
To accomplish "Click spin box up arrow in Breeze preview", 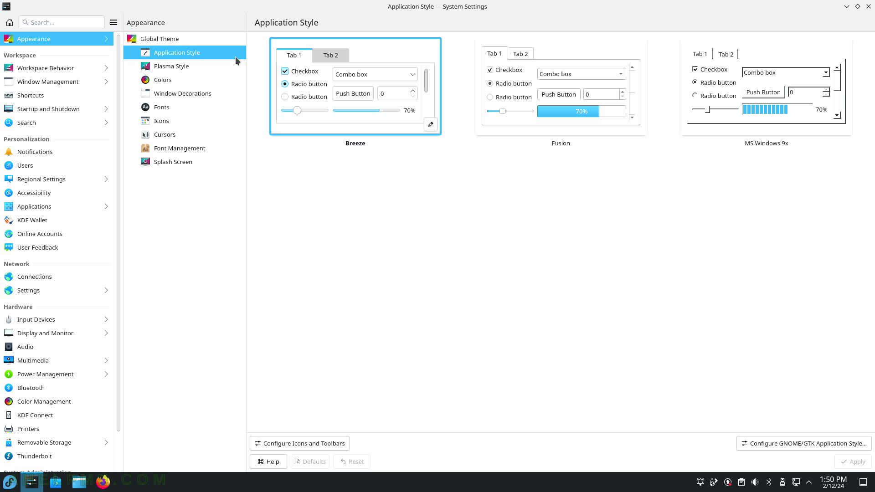I will point(413,91).
